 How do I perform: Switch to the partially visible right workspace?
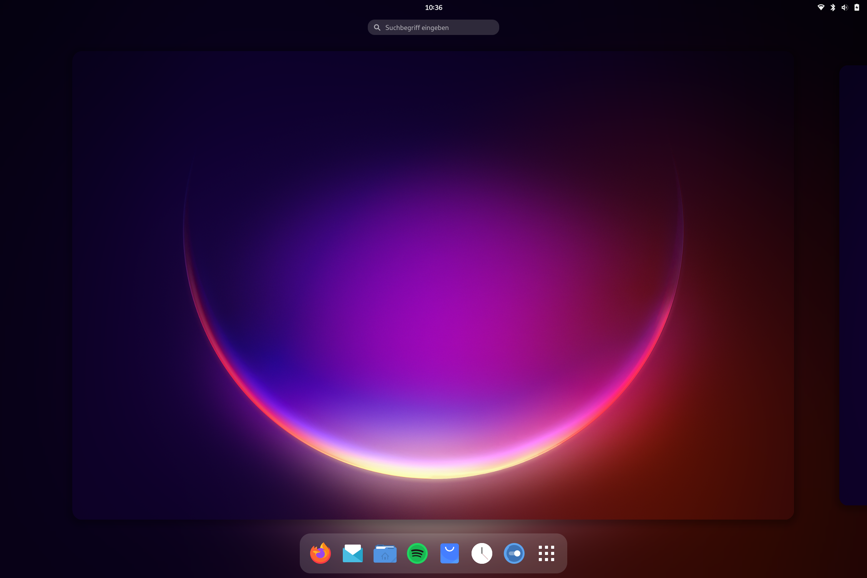tap(854, 285)
